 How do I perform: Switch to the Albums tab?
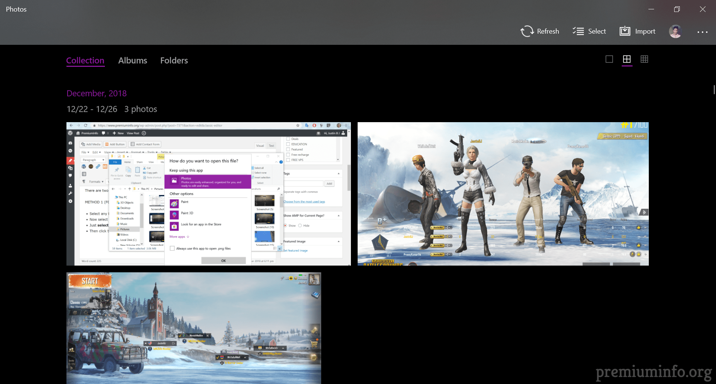(x=133, y=61)
